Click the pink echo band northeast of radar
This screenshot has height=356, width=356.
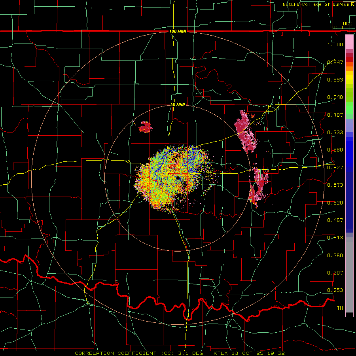pos(246,131)
